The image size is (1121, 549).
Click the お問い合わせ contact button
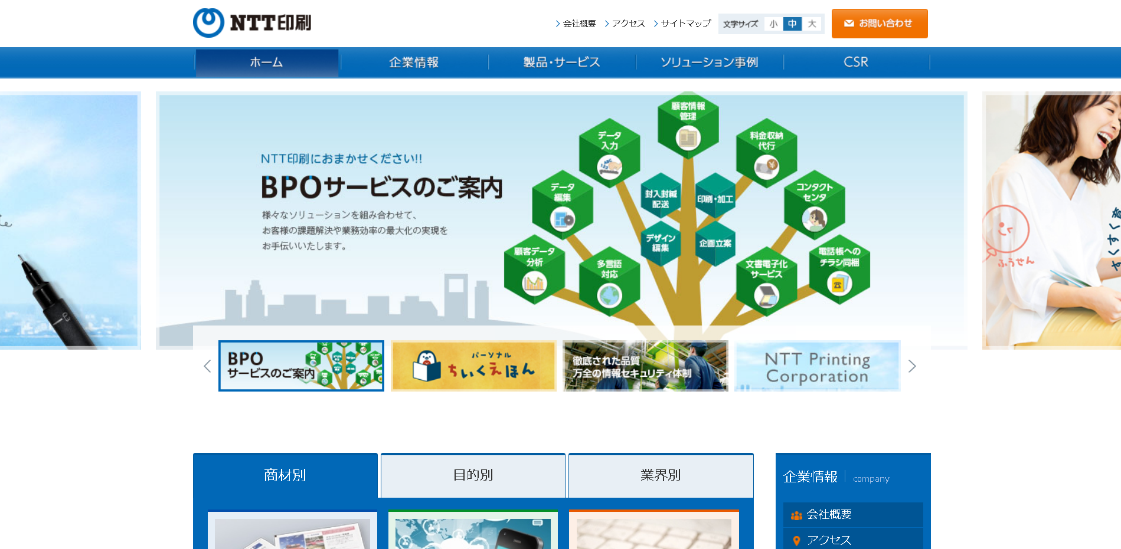[x=880, y=24]
